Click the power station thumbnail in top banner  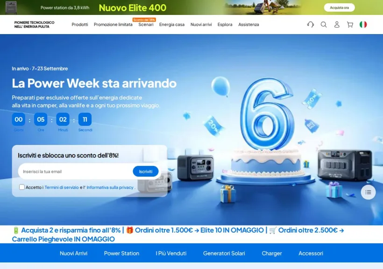(11, 7)
